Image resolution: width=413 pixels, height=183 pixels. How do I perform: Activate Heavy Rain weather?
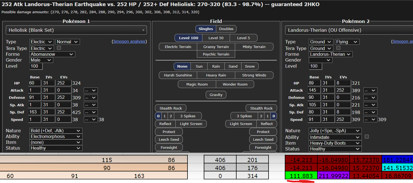pos(216,75)
